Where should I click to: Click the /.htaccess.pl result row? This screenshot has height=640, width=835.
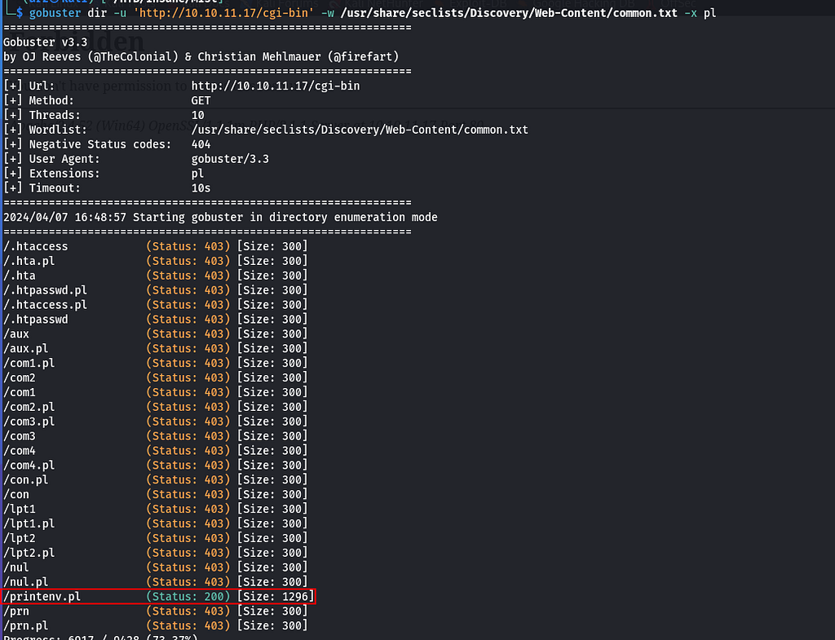(156, 305)
